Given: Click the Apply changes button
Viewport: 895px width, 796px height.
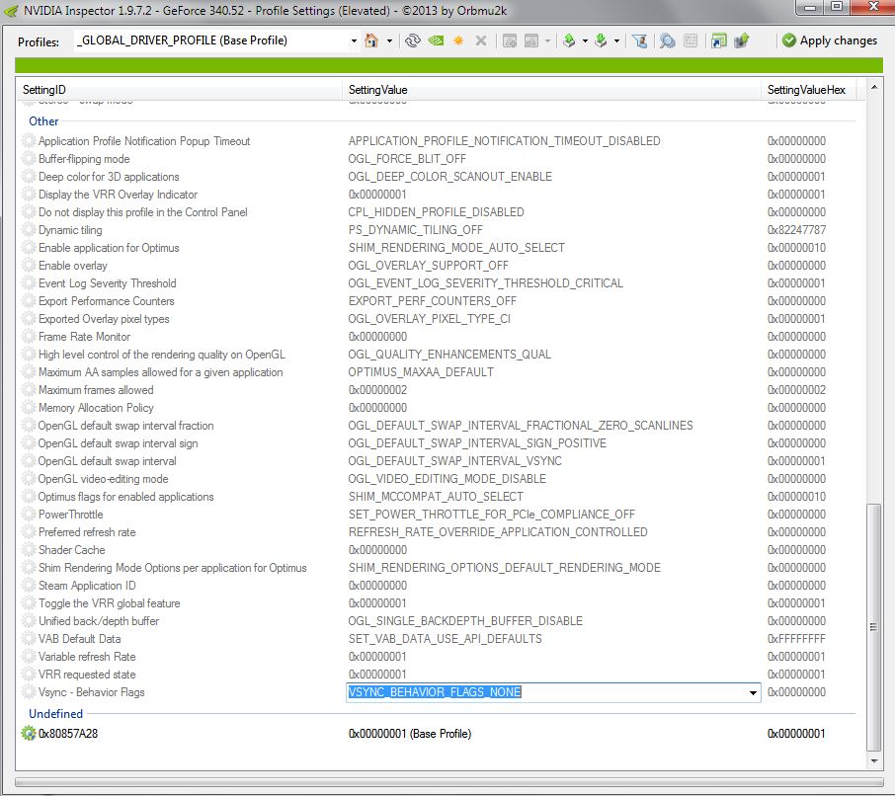Looking at the screenshot, I should (830, 40).
